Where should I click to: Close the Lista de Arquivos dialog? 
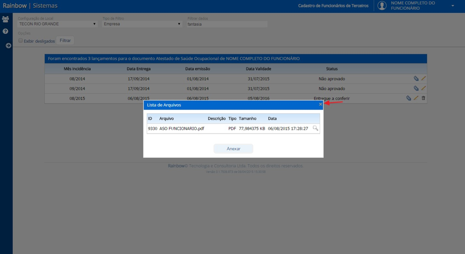(x=320, y=104)
